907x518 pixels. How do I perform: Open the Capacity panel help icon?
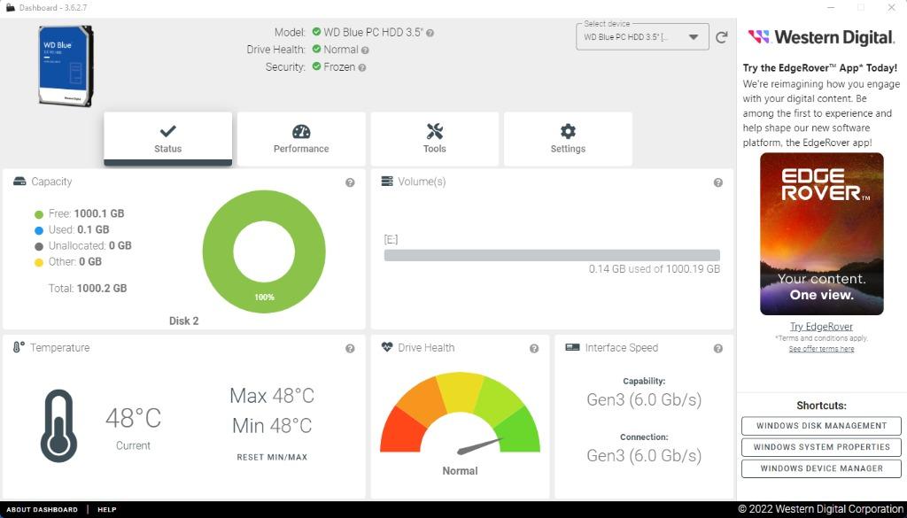coord(350,182)
